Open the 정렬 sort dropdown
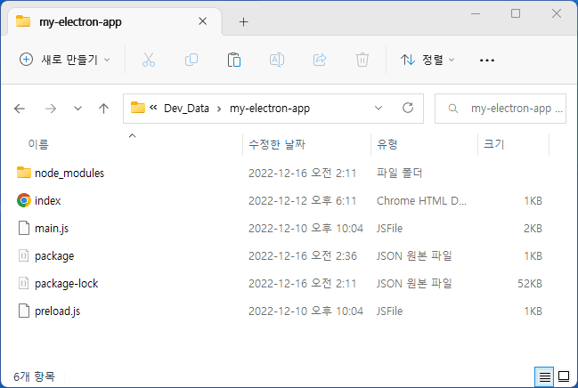 tap(428, 60)
